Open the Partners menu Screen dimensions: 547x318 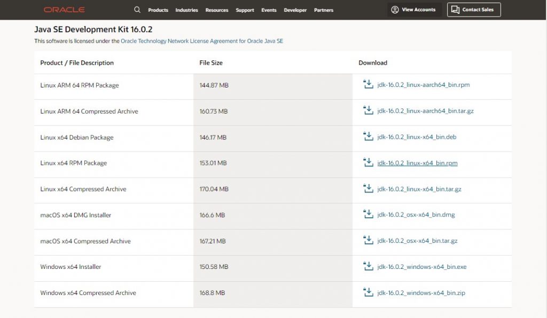[324, 10]
